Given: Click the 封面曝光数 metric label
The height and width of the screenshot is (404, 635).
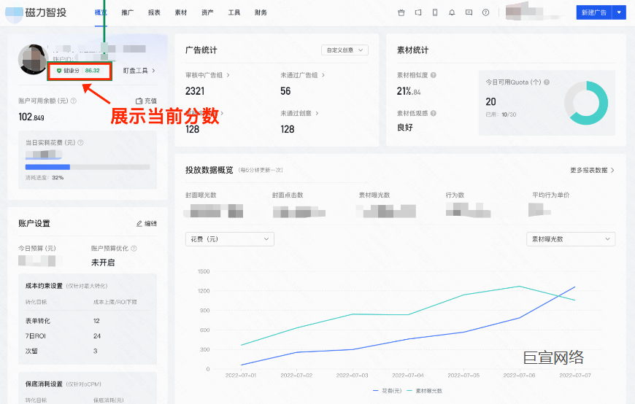Looking at the screenshot, I should (201, 195).
